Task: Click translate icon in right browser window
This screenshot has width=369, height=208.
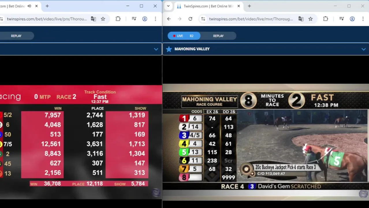Action: pos(301,19)
